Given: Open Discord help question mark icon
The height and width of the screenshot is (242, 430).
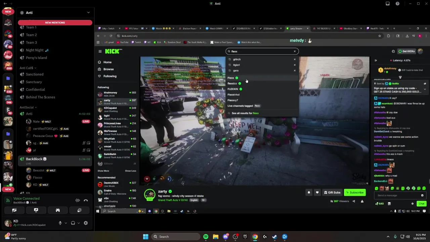Looking at the screenshot, I should coord(398,4).
